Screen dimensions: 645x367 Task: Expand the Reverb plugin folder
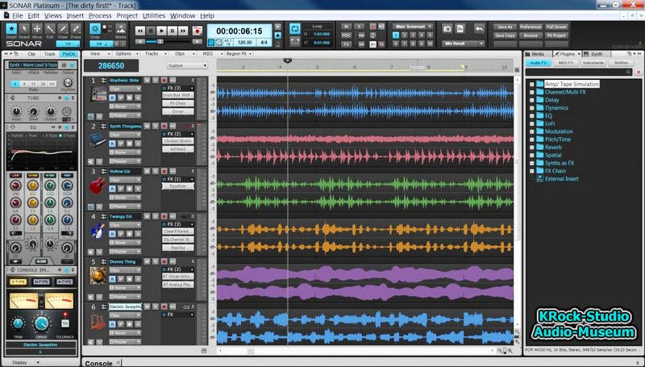pyautogui.click(x=531, y=148)
